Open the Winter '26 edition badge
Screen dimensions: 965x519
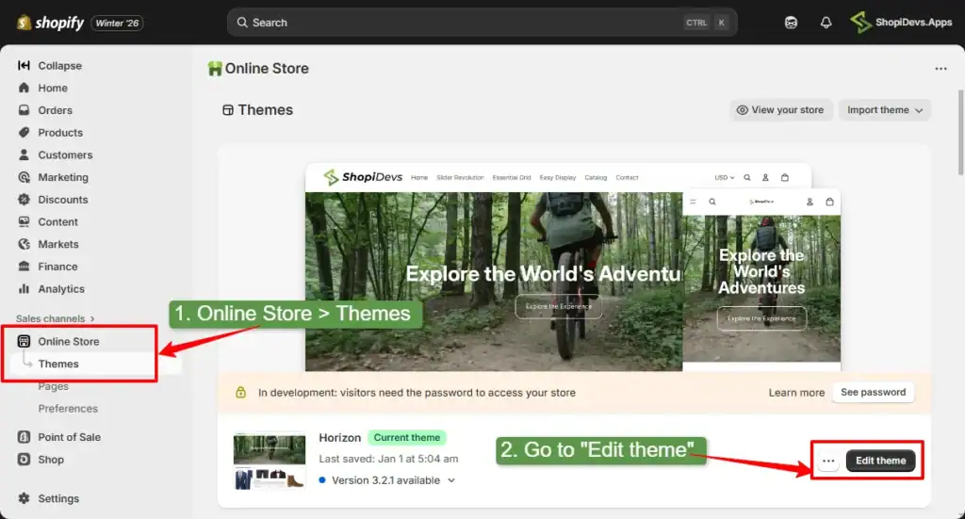click(117, 24)
